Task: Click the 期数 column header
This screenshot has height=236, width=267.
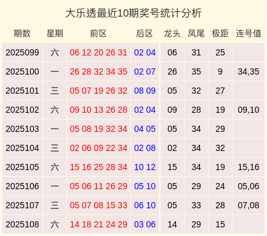Action: click(x=22, y=33)
